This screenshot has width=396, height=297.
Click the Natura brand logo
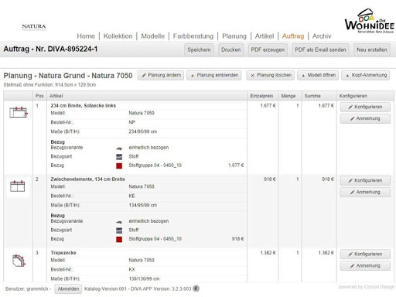click(x=34, y=26)
